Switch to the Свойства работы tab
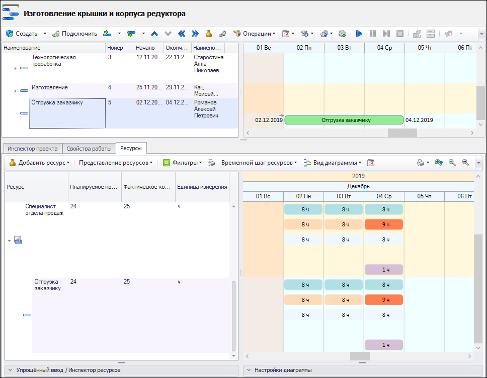487x378 pixels. tap(89, 149)
